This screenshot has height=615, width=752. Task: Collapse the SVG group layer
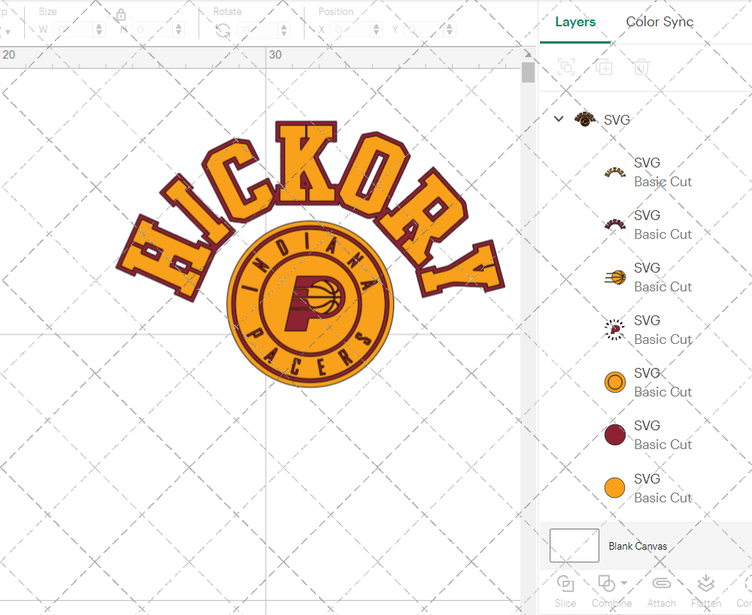(558, 119)
